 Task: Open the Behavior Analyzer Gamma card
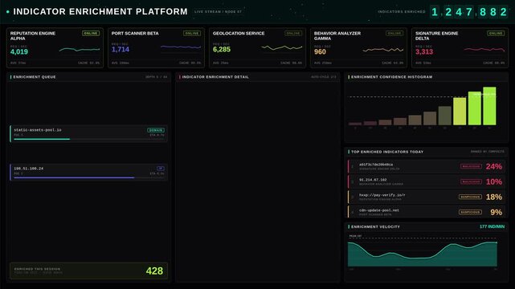coord(358,48)
